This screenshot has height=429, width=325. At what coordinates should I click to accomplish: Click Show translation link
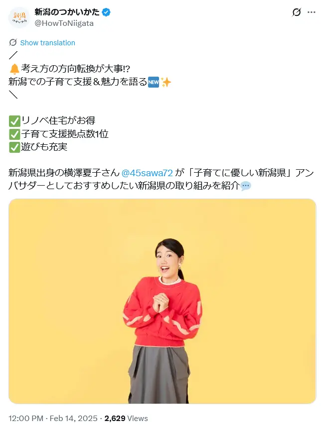coord(48,43)
